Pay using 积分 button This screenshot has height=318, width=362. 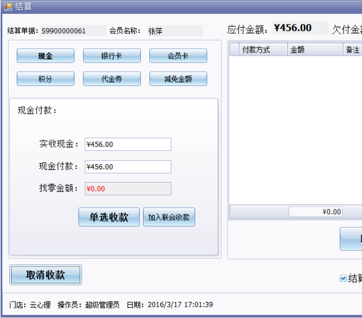[x=46, y=79]
